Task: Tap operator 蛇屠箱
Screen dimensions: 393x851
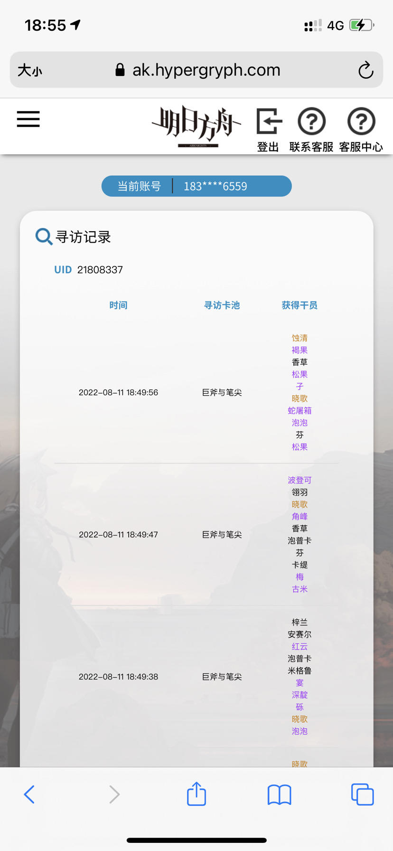Action: pyautogui.click(x=299, y=410)
